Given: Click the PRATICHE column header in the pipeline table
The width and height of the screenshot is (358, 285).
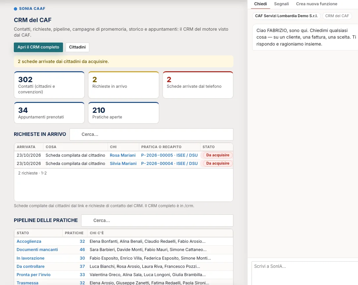Looking at the screenshot, I should pyautogui.click(x=74, y=233).
